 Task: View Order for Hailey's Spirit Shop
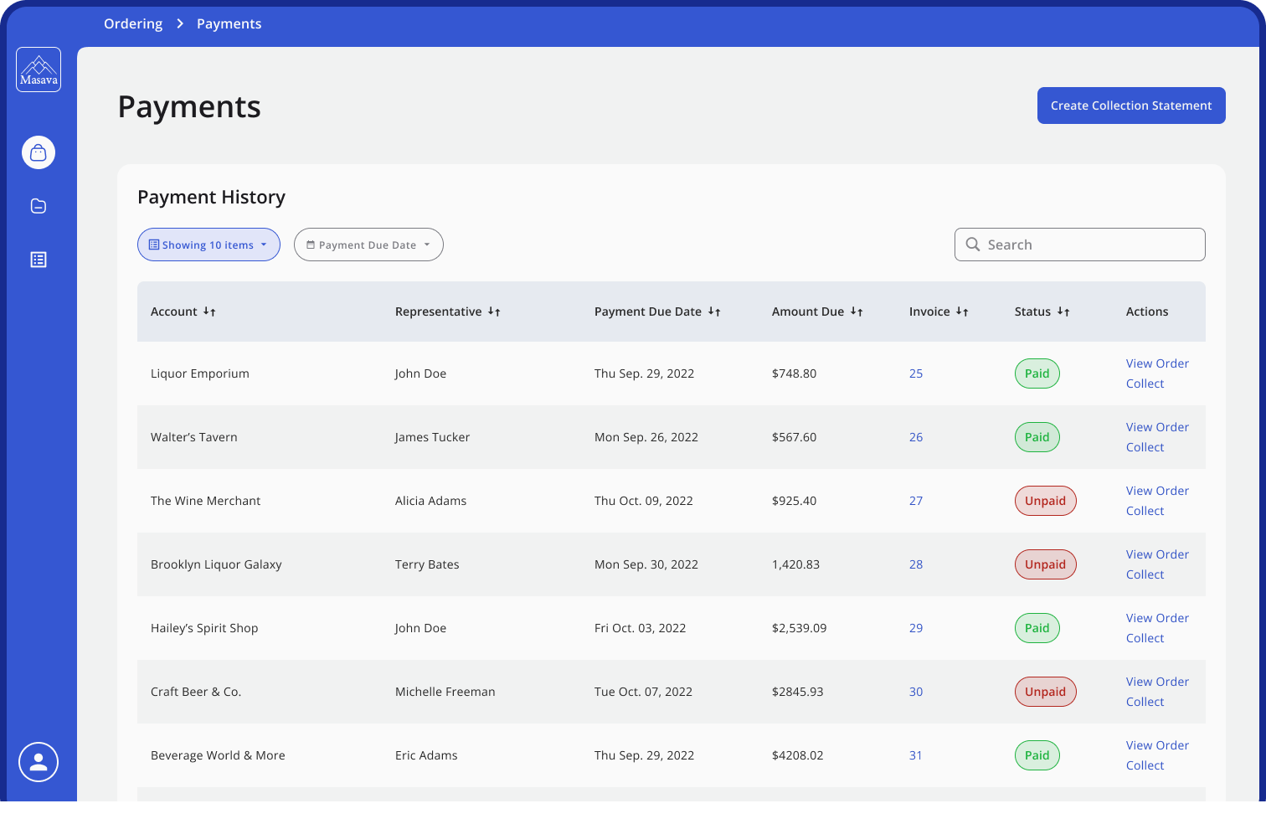coord(1157,618)
